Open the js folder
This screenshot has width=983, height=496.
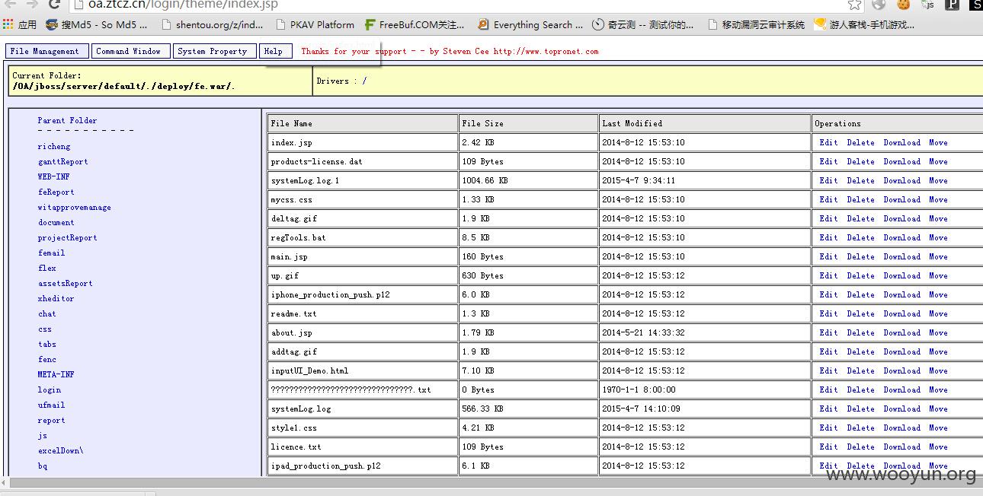(x=43, y=435)
